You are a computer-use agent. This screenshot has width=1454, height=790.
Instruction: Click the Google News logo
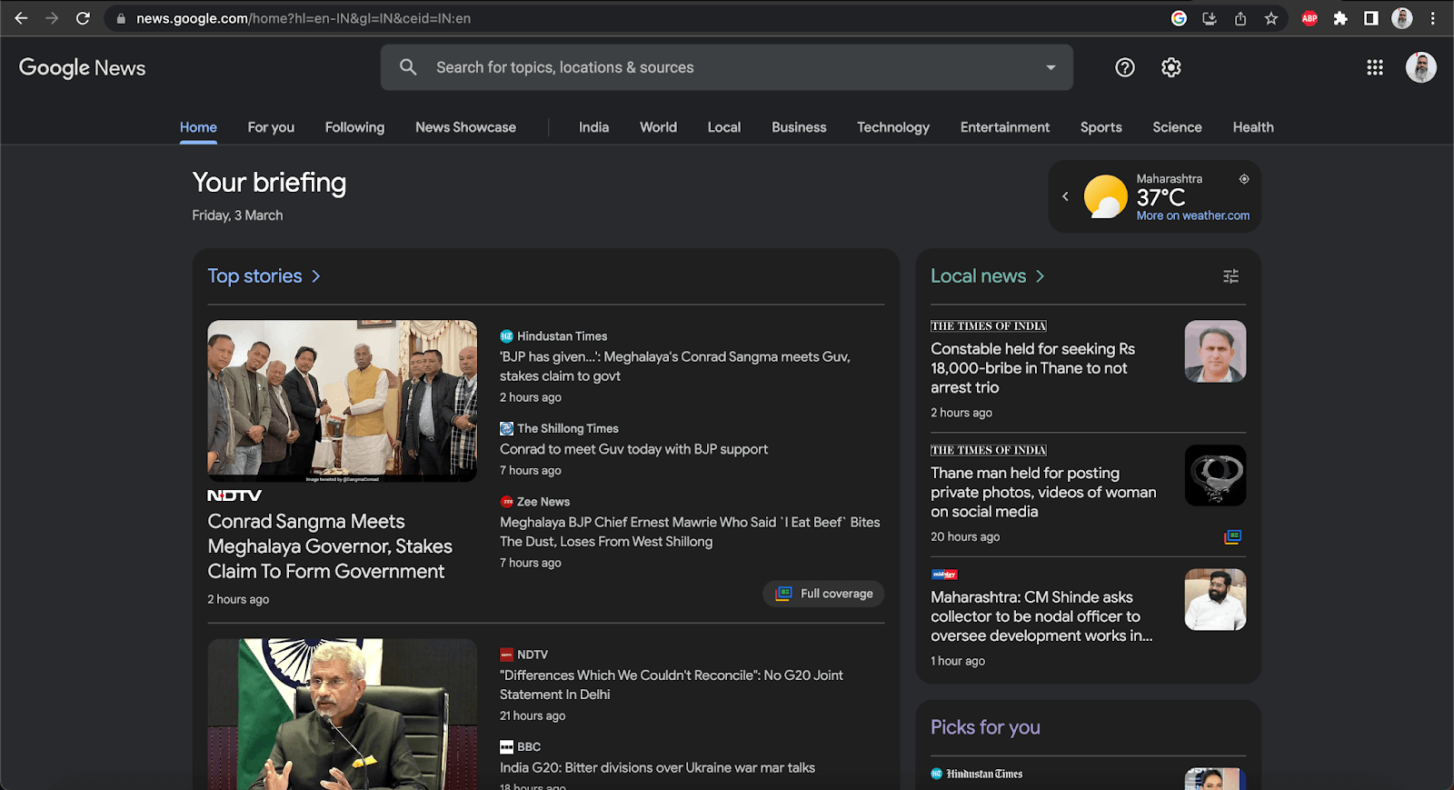pyautogui.click(x=83, y=68)
